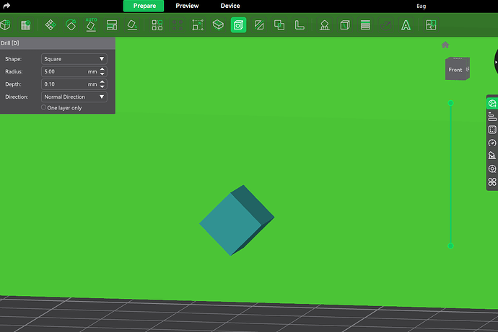This screenshot has width=498, height=332.
Task: Expand the collapsed side panel arrow
Action: coord(496,62)
